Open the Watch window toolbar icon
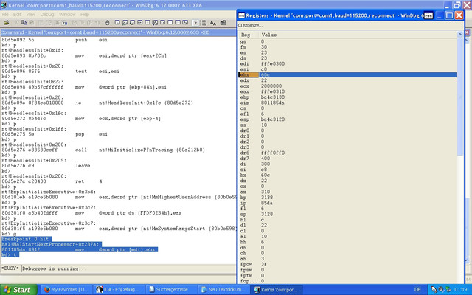This screenshot has width=472, height=295. 125,23
